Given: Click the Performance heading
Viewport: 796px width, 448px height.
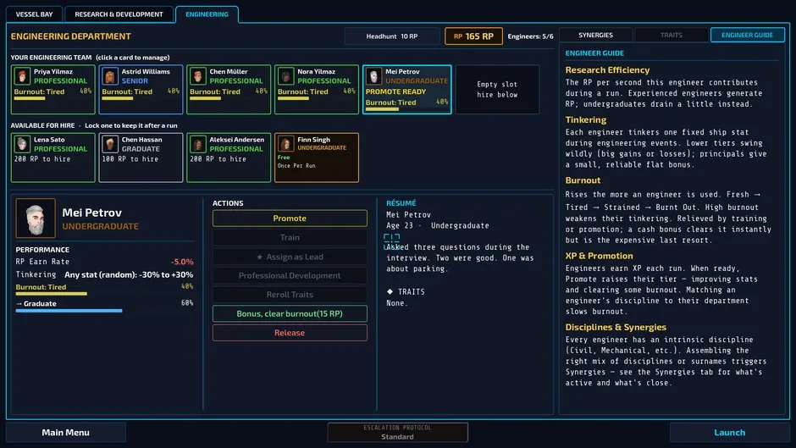Looking at the screenshot, I should click(x=42, y=250).
